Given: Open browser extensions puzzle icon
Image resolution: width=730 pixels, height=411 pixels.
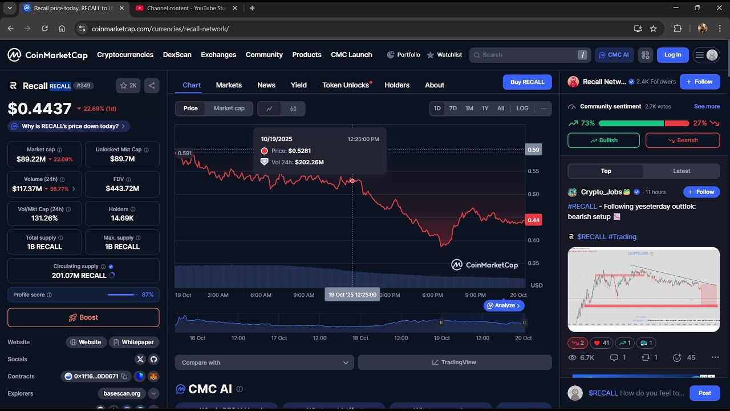Looking at the screenshot, I should point(678,29).
